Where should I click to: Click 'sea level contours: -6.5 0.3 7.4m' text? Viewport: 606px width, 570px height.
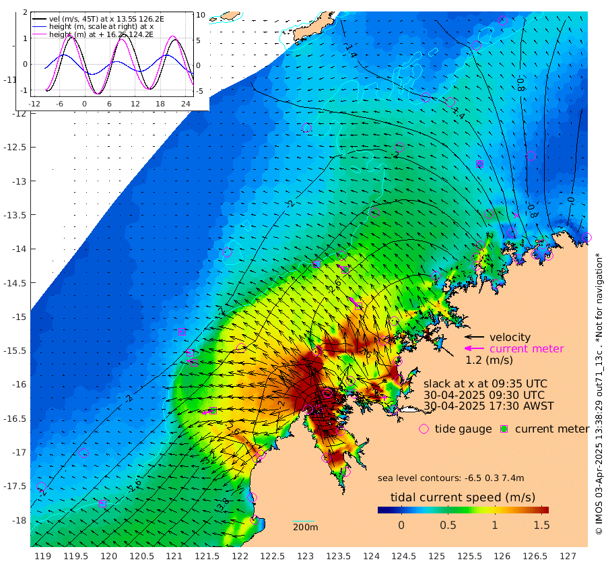451,478
